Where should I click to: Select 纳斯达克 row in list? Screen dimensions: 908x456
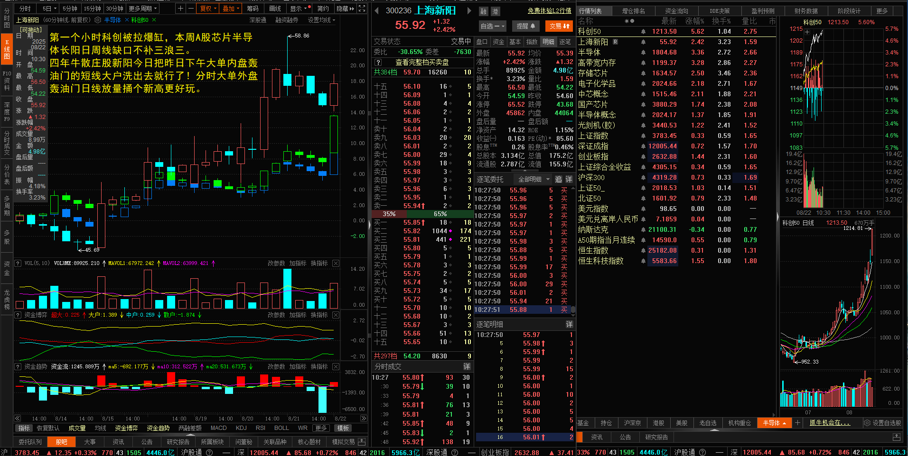[676, 229]
